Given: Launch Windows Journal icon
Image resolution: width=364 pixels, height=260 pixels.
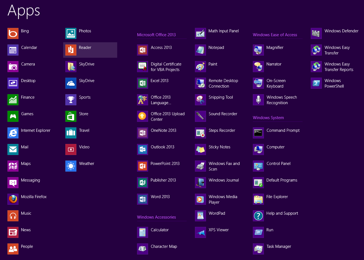Looking at the screenshot, I should click(200, 183).
